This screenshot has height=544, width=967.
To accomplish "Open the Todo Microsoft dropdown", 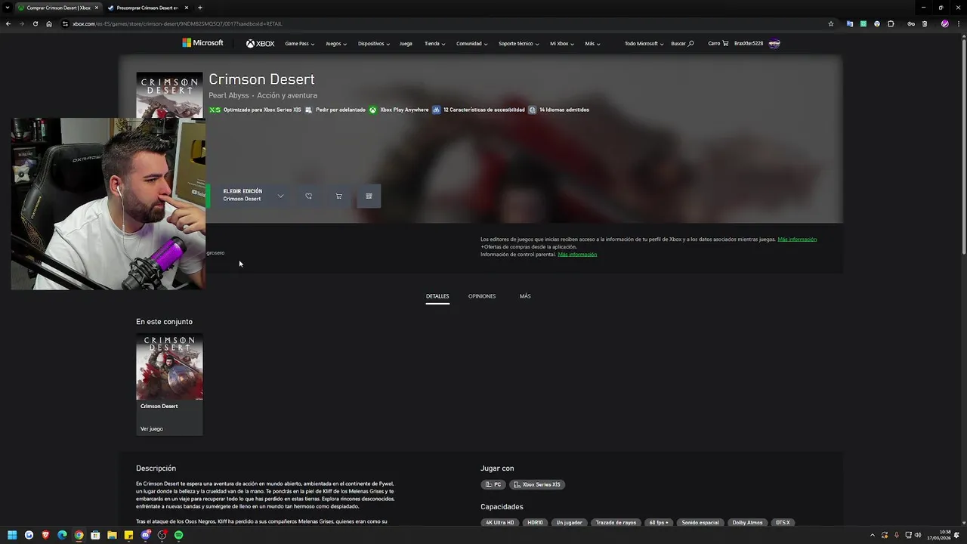I will click(644, 44).
